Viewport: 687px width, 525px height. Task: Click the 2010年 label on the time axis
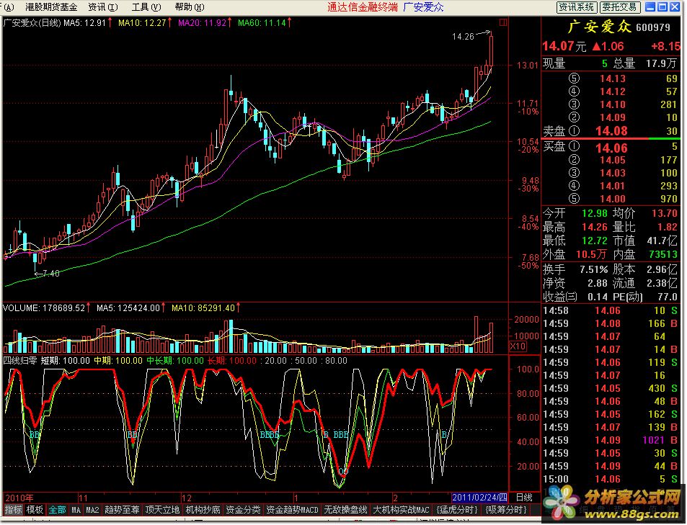pos(19,498)
